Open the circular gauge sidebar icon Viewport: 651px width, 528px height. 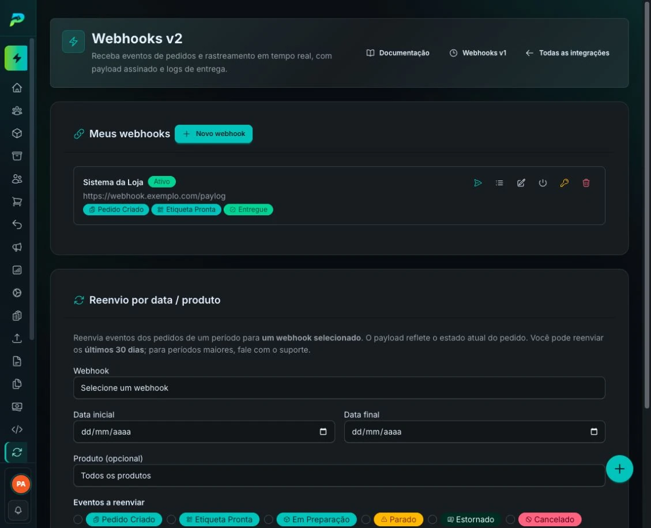tap(17, 293)
